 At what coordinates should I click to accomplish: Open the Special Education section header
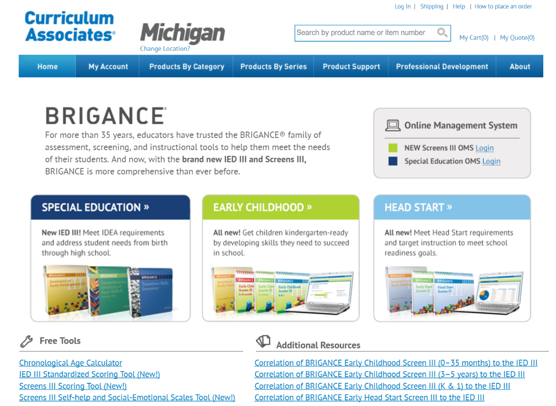(111, 207)
